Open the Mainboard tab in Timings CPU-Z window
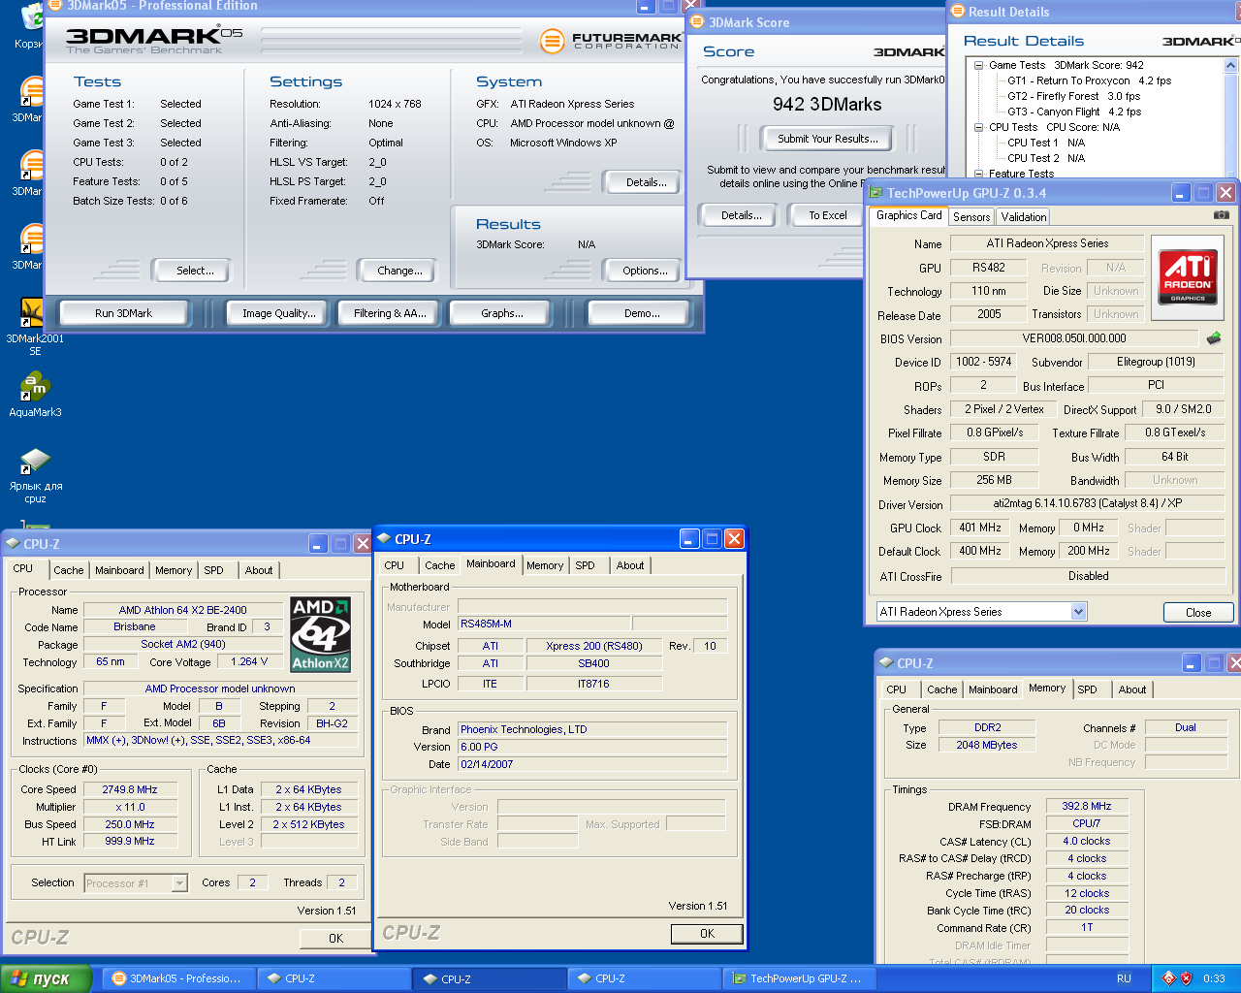 click(994, 689)
